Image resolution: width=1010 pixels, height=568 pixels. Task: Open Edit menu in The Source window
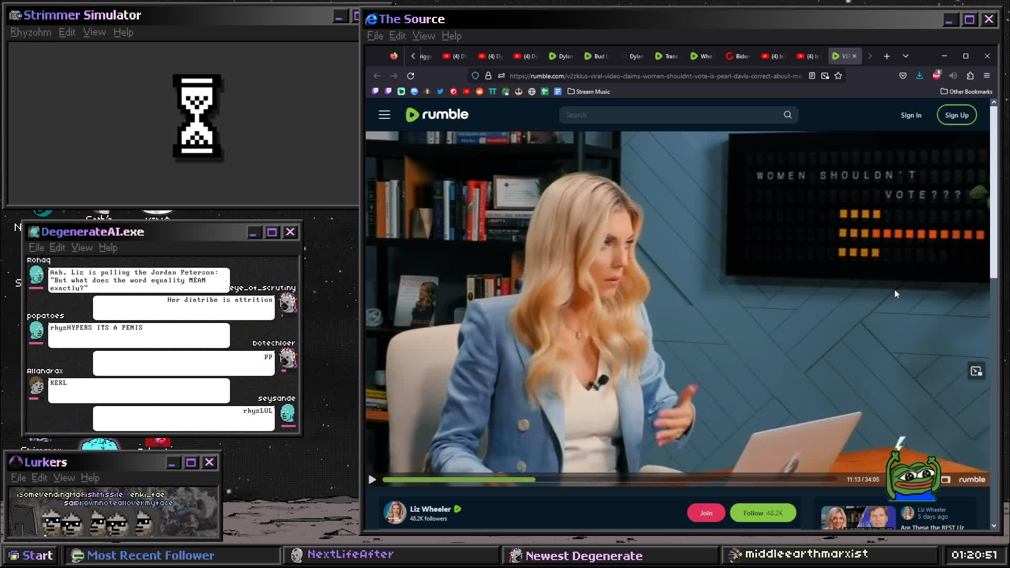point(397,36)
